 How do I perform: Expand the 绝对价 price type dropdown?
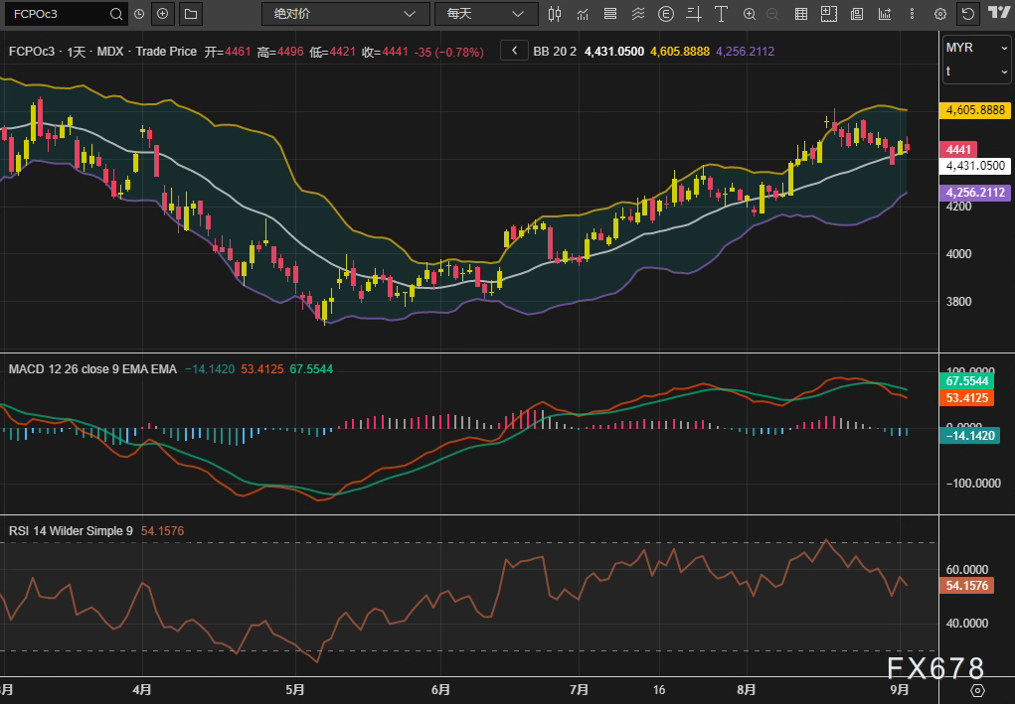click(x=345, y=14)
